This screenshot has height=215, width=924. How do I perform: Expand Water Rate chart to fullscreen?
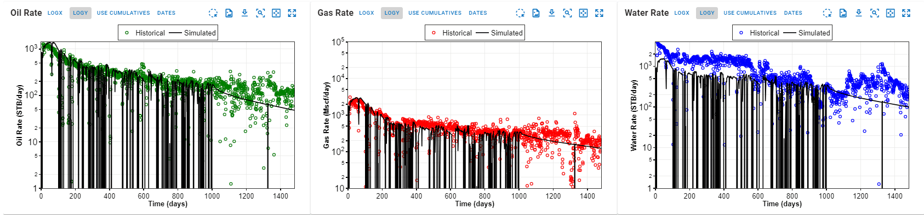coord(906,13)
